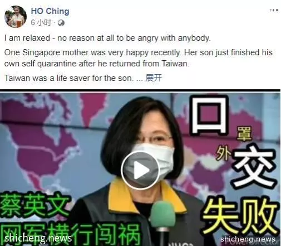Image resolution: width=281 pixels, height=246 pixels.
Task: Click the masked woman's face in thumbnail
Action: point(152,149)
